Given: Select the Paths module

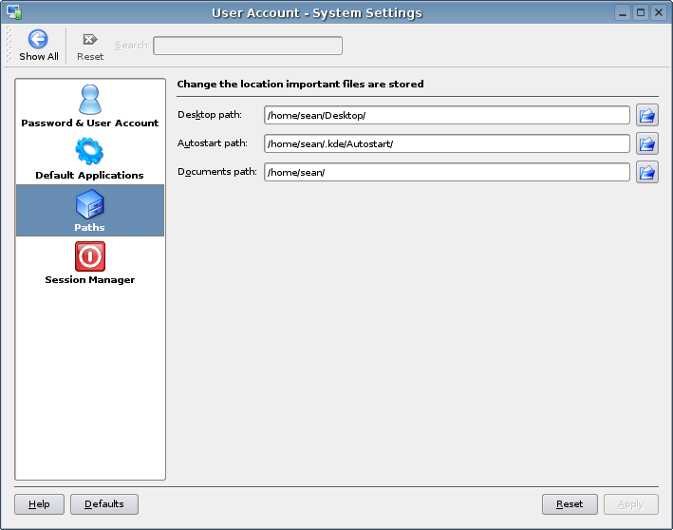Looking at the screenshot, I should 90,211.
